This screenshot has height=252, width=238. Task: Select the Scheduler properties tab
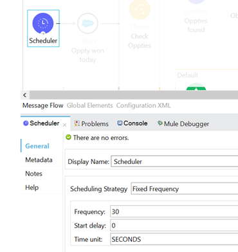tap(44, 123)
